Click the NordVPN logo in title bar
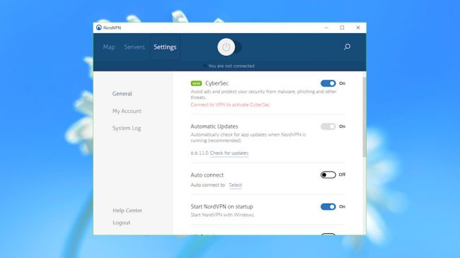The height and width of the screenshot is (258, 460). point(99,28)
